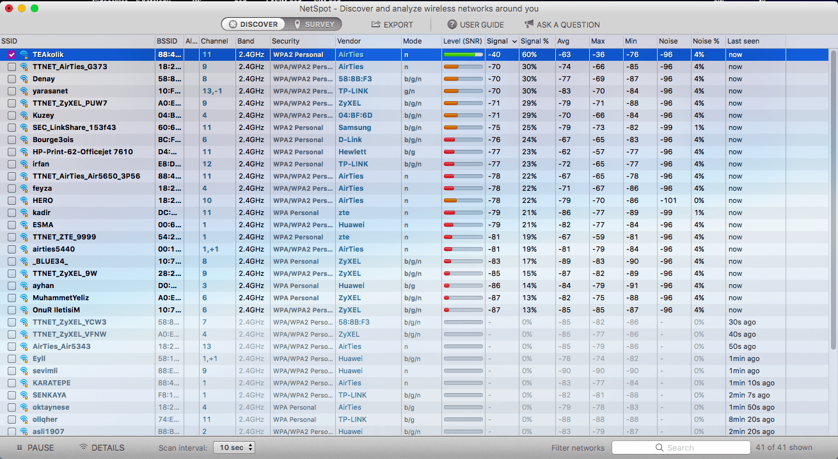Click the Filter networks search field

pyautogui.click(x=681, y=447)
